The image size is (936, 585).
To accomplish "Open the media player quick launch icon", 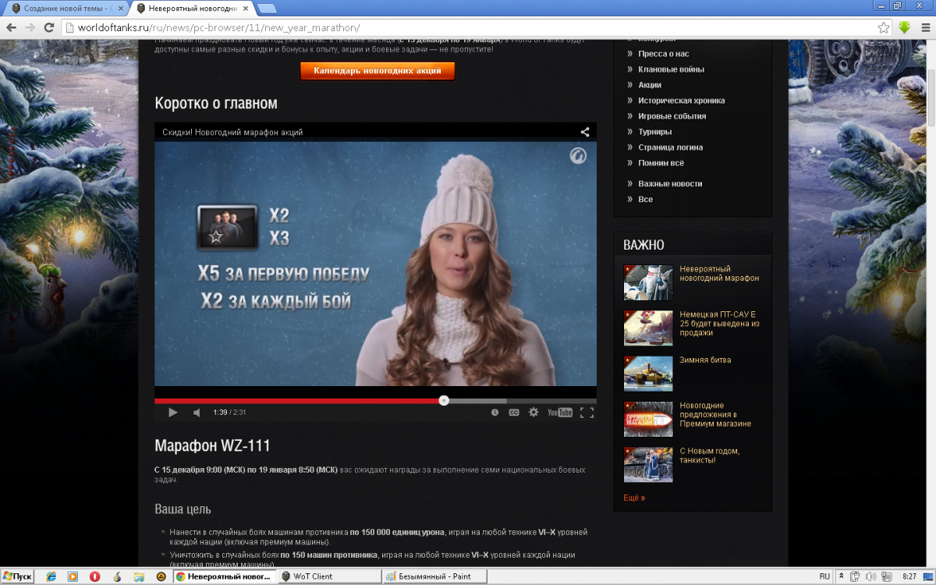I will (73, 576).
